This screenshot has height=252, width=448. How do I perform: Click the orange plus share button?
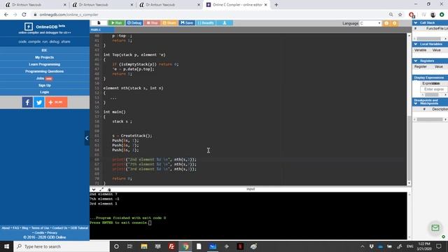(56, 102)
